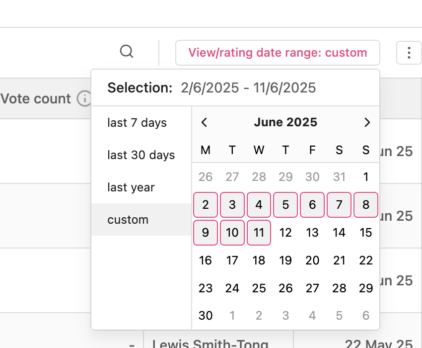Open View/rating date range dropdown
The width and height of the screenshot is (422, 348).
[x=278, y=53]
